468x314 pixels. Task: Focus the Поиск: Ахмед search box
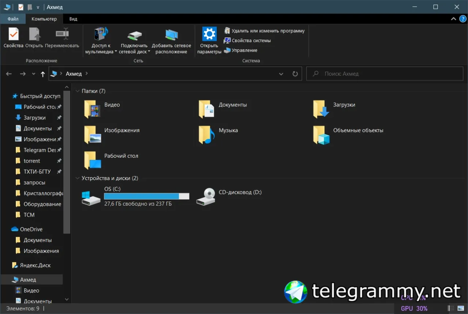385,74
